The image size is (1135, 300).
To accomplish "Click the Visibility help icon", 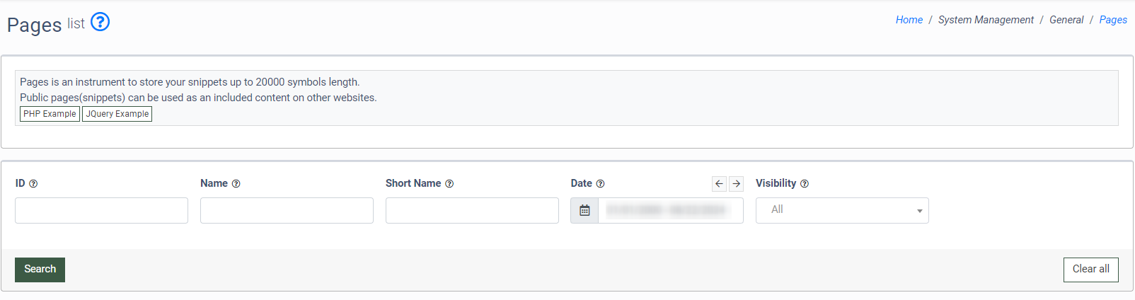I will 805,184.
